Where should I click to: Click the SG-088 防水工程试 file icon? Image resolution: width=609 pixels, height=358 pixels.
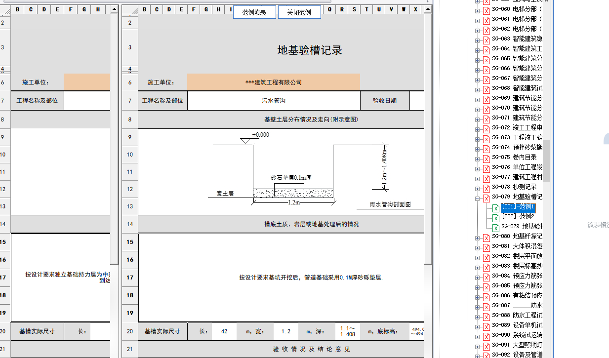[x=486, y=317]
